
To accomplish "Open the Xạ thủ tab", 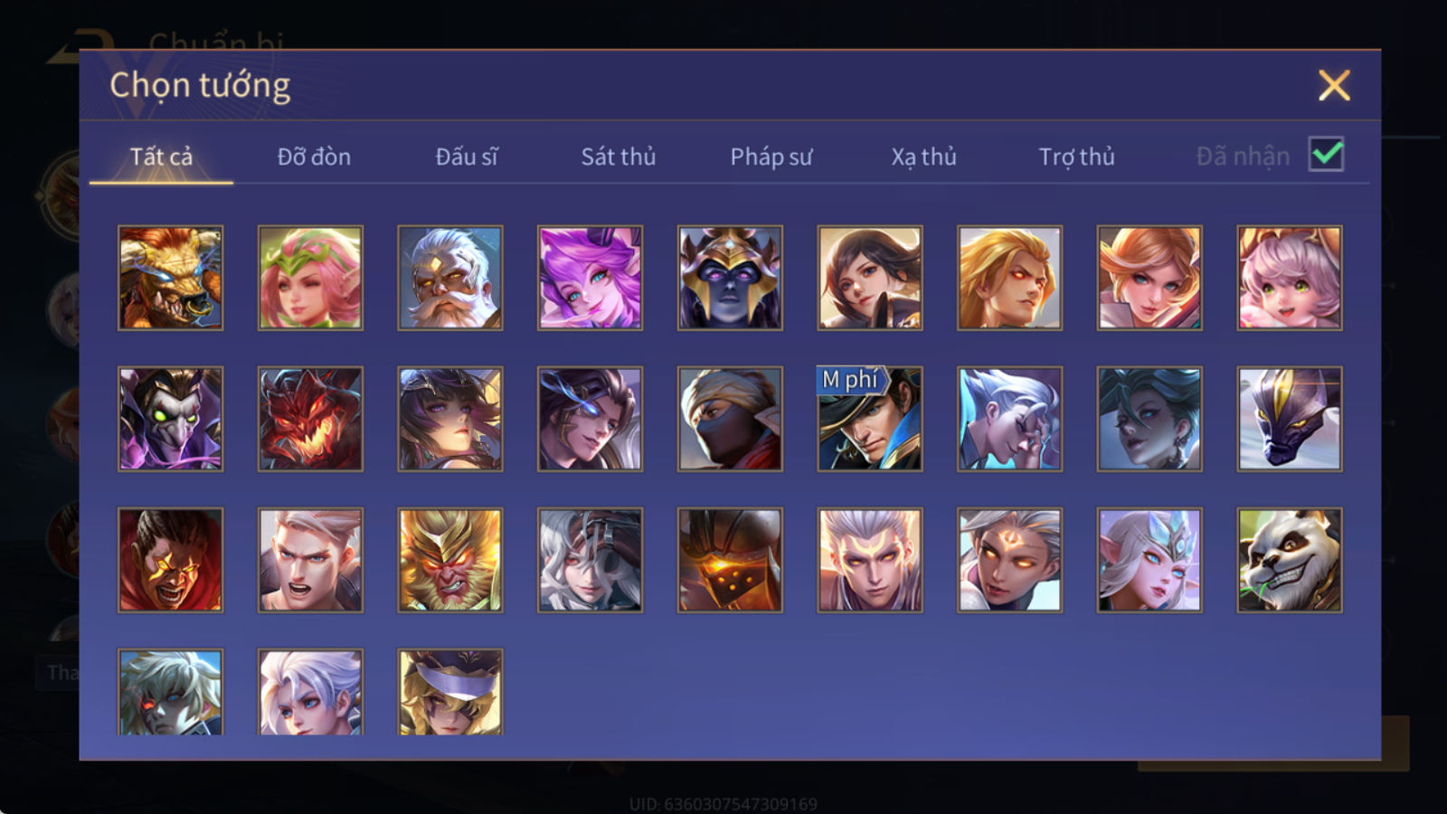I will [923, 156].
